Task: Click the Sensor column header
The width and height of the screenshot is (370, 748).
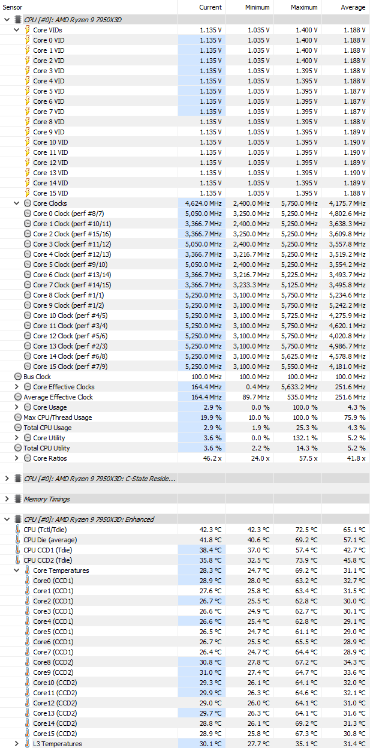Action: [x=89, y=7]
